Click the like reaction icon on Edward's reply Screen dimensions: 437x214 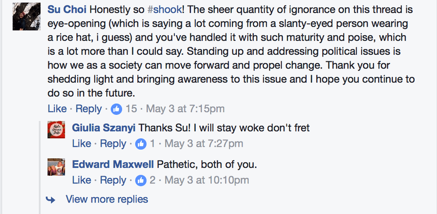click(x=140, y=180)
